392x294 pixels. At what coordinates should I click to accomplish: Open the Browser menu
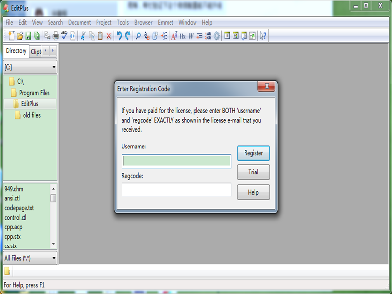point(143,22)
